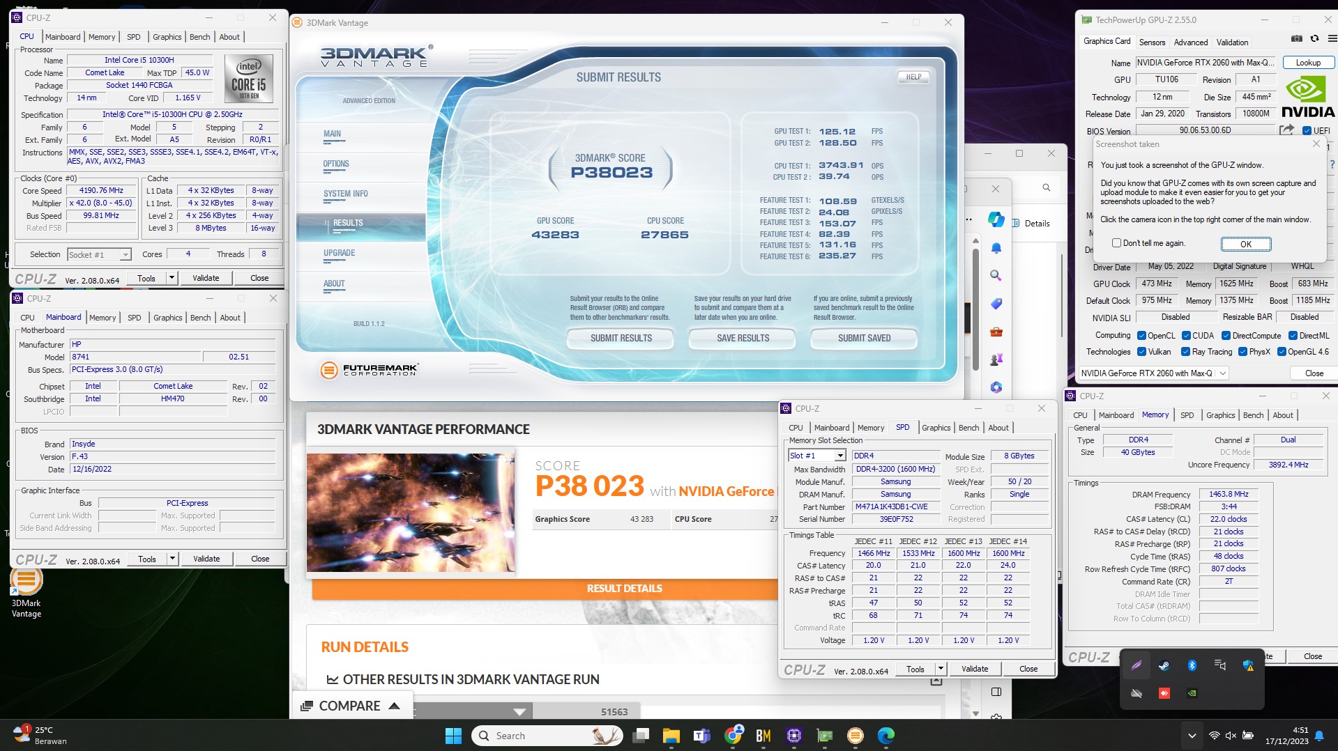Toggle the Ray Tracing checkbox in GPU-Z
The width and height of the screenshot is (1338, 751).
pos(1186,352)
